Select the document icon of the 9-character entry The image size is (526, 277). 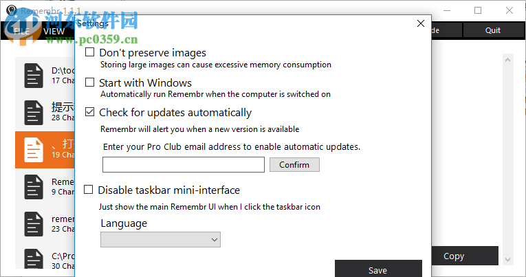point(34,186)
